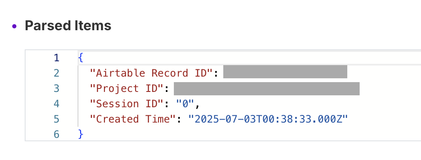Click the "0" Session ID value
The image size is (421, 160).
(185, 104)
